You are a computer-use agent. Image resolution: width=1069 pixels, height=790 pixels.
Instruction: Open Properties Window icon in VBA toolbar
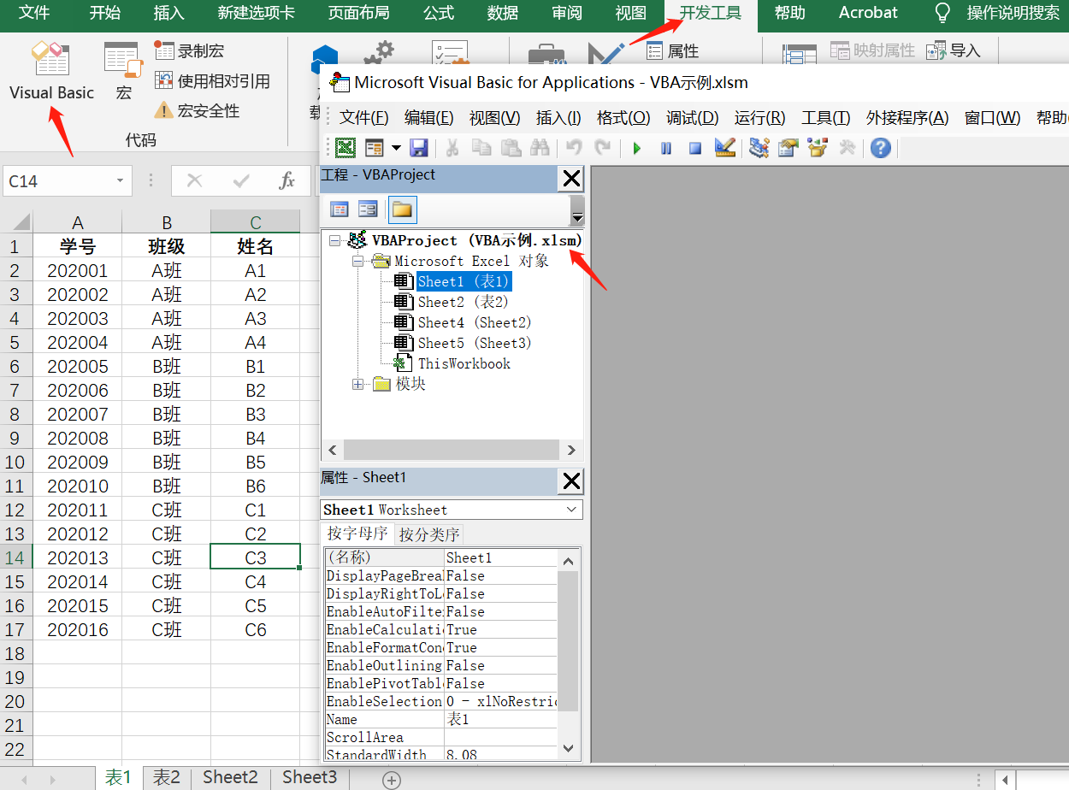coord(788,148)
